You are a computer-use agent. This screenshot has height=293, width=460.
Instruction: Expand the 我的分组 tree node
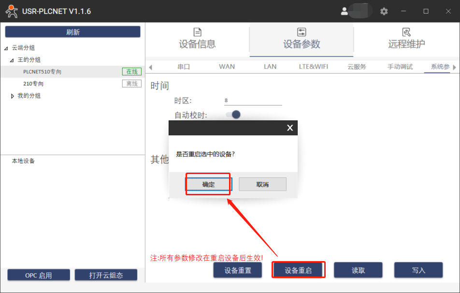pyautogui.click(x=12, y=96)
